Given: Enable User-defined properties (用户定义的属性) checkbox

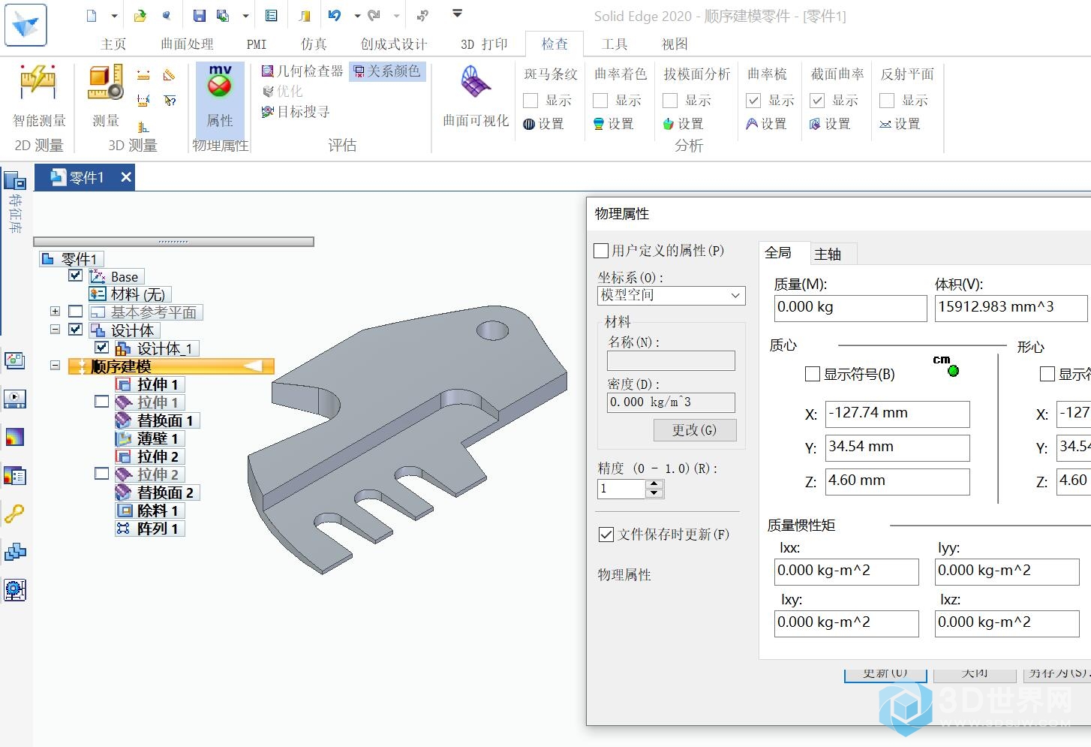Looking at the screenshot, I should pos(601,251).
